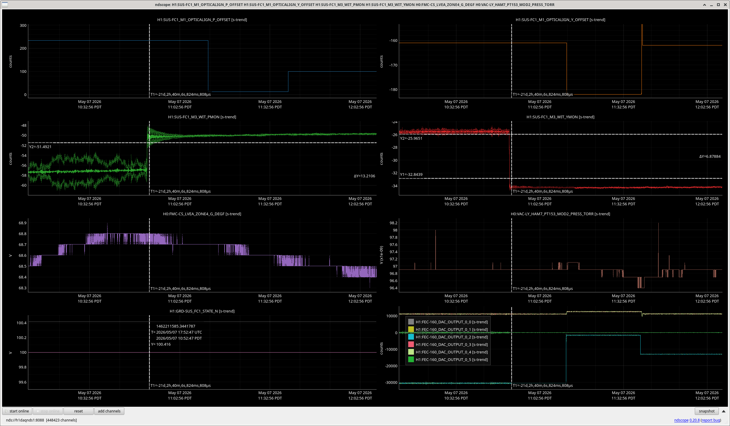The height and width of the screenshot is (426, 730).
Task: Take a snapshot of the plots
Action: click(707, 411)
